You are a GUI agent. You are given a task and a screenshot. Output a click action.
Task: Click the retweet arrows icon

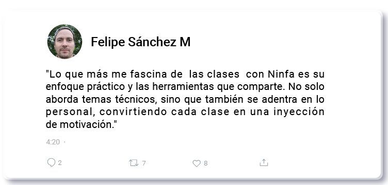coord(134,163)
